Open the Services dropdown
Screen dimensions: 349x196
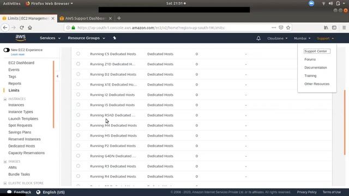pyautogui.click(x=50, y=38)
